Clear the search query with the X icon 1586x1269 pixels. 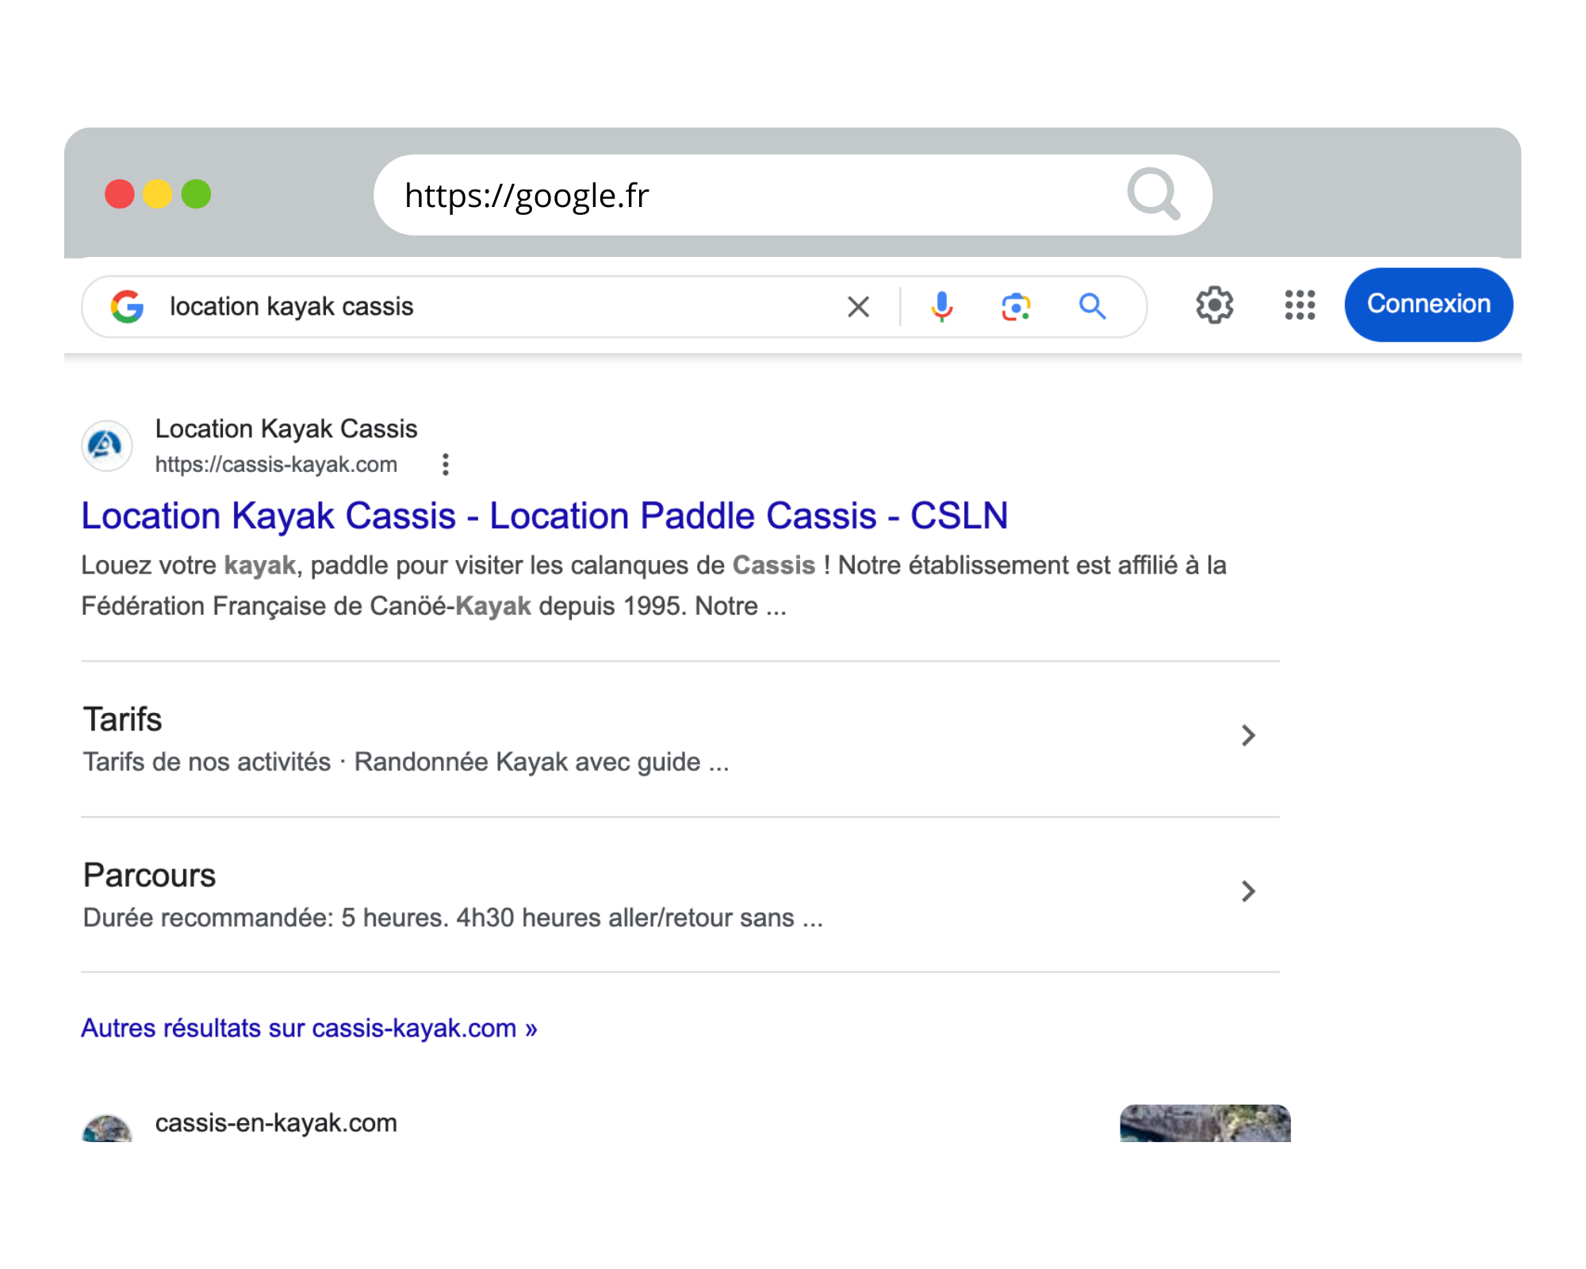point(858,306)
